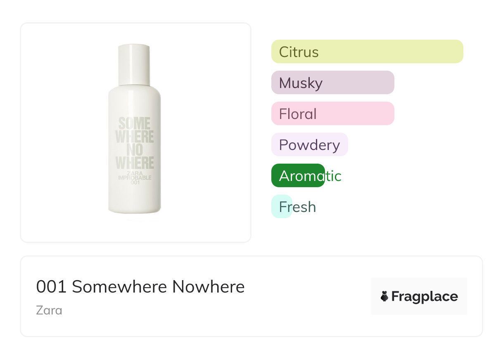Click the Zara brand name
Viewport: 503px width, 357px height.
(49, 310)
